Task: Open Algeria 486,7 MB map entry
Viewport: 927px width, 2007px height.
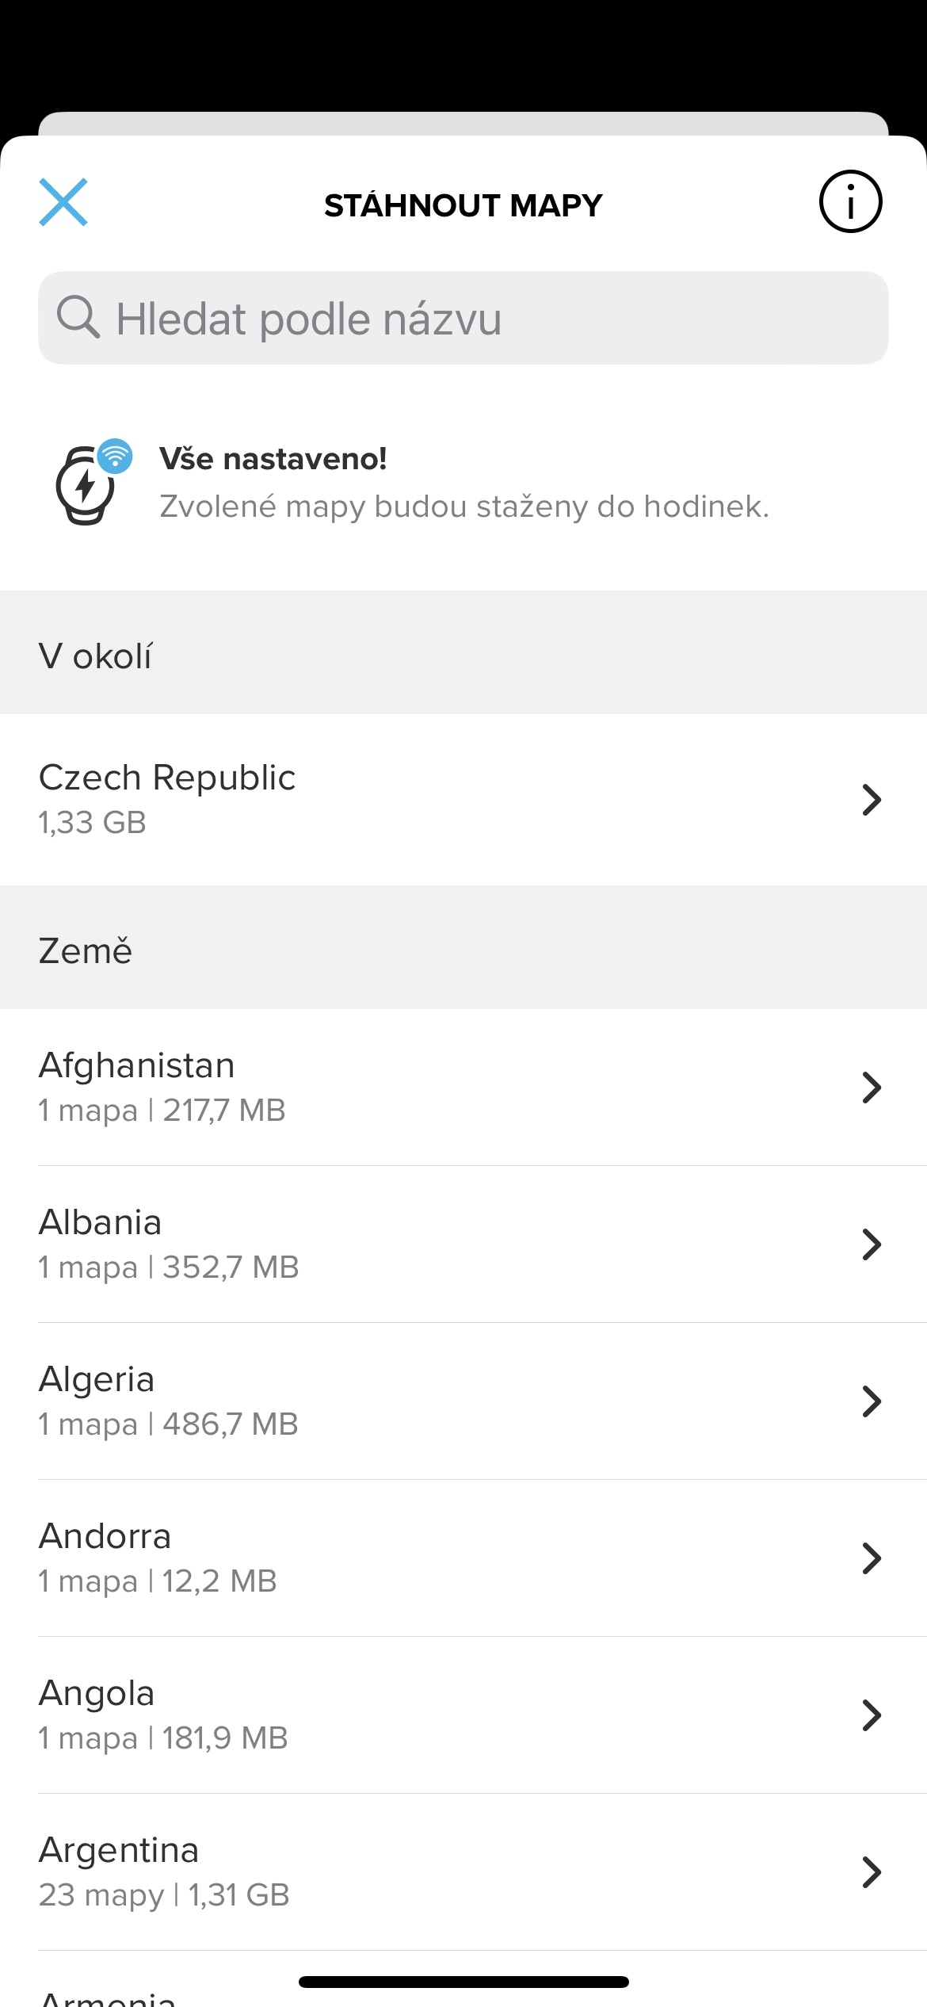Action: pos(317,1401)
